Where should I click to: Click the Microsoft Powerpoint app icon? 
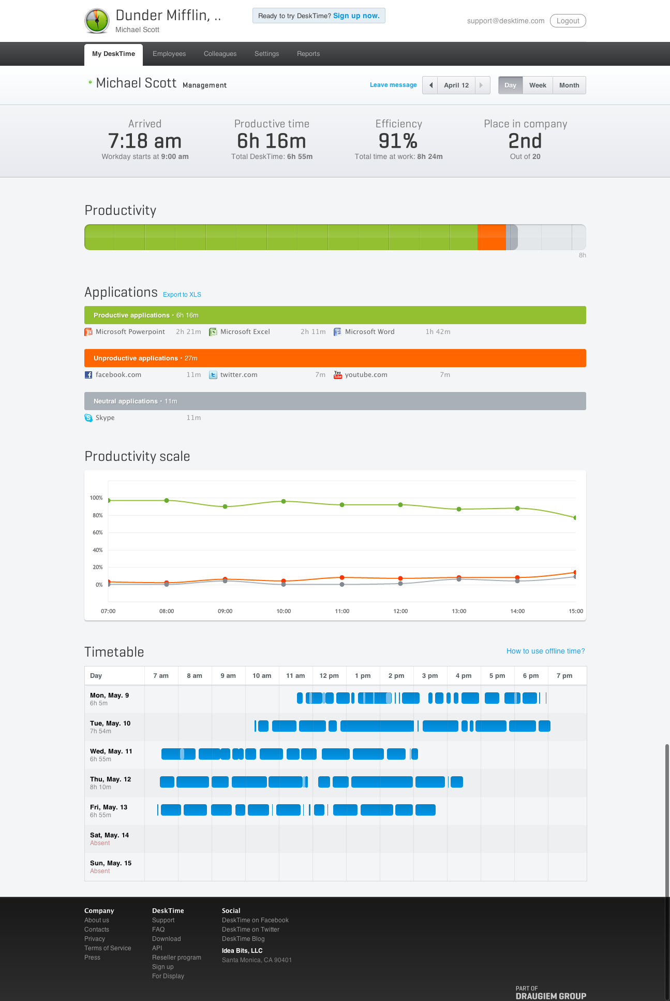88,332
